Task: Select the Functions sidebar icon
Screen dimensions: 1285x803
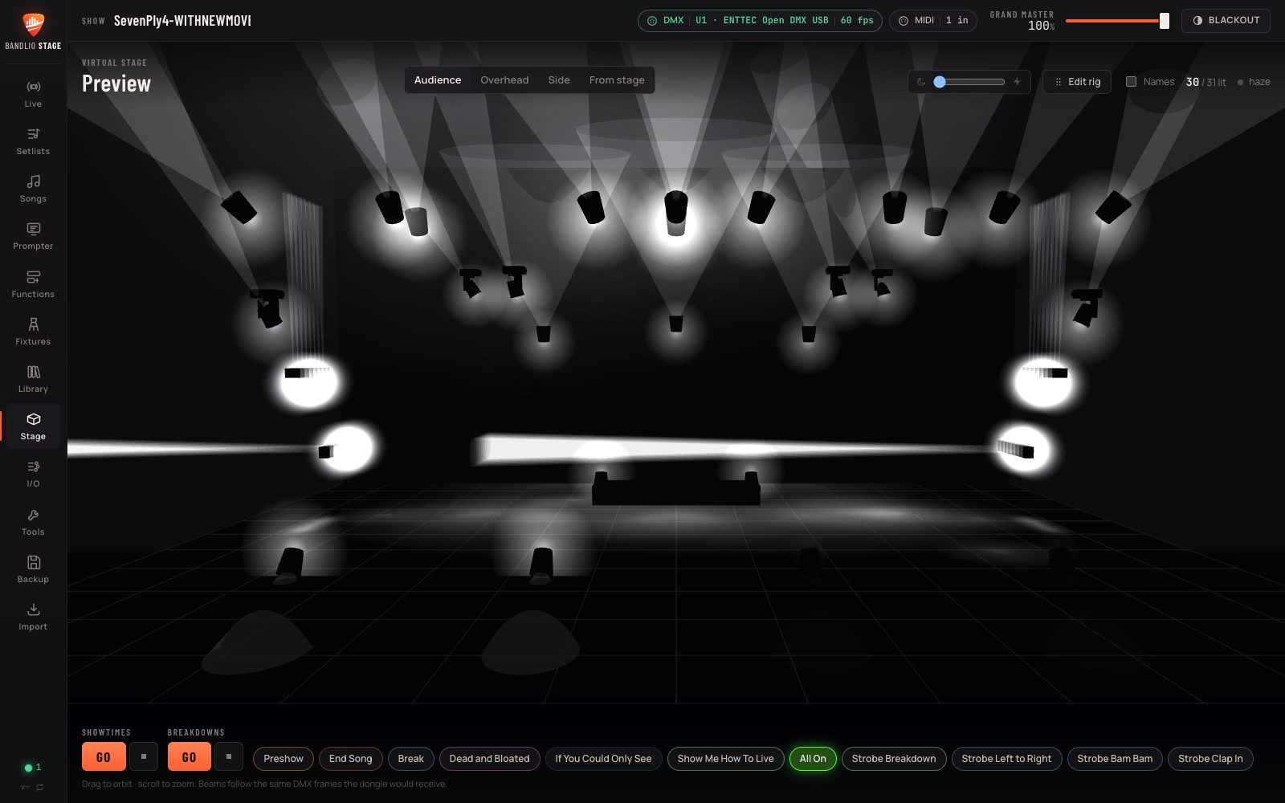Action: [x=33, y=284]
